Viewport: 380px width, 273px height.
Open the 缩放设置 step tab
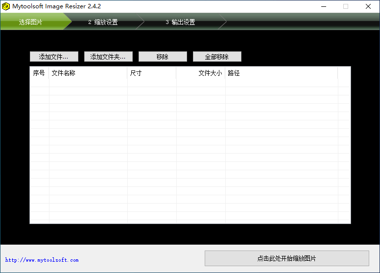(x=103, y=22)
